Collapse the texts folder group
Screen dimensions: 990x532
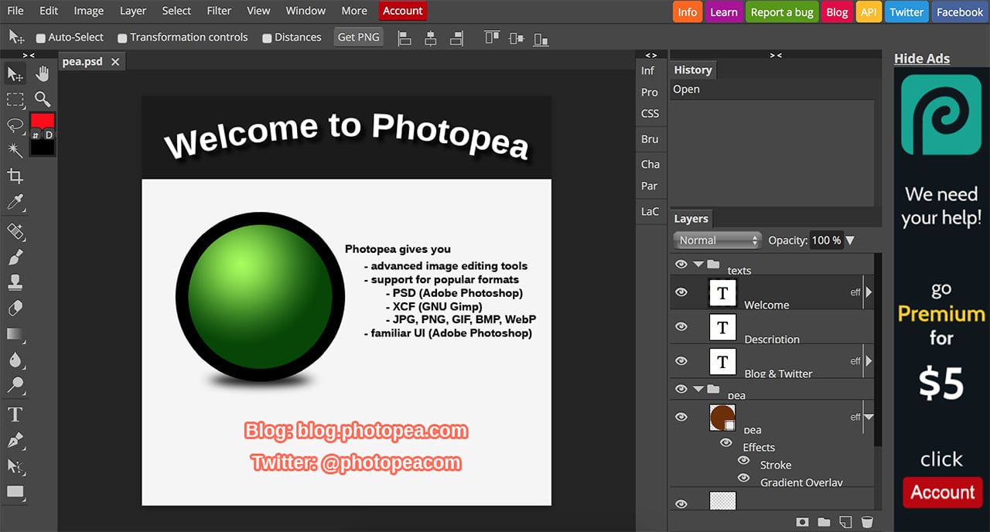(x=698, y=264)
